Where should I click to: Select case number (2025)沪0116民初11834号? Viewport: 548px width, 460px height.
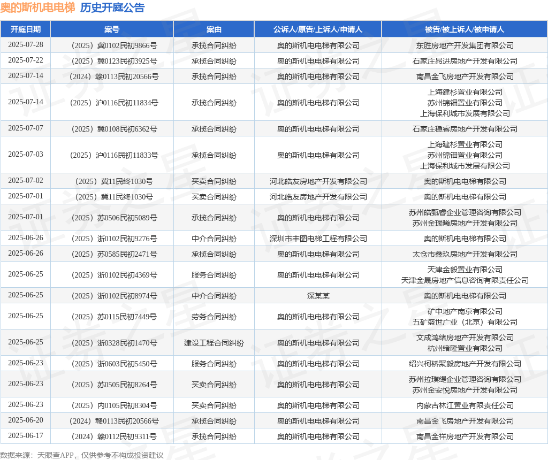(114, 103)
